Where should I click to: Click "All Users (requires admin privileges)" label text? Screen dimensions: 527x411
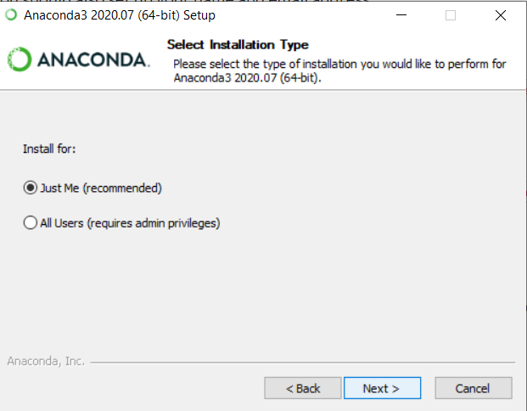(x=130, y=223)
